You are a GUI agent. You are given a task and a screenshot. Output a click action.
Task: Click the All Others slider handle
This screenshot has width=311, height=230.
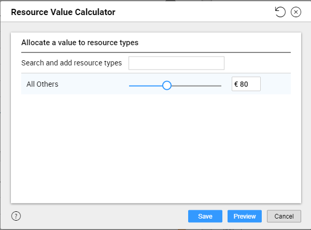pyautogui.click(x=166, y=85)
